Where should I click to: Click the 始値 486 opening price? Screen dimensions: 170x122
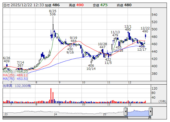tap(52, 5)
